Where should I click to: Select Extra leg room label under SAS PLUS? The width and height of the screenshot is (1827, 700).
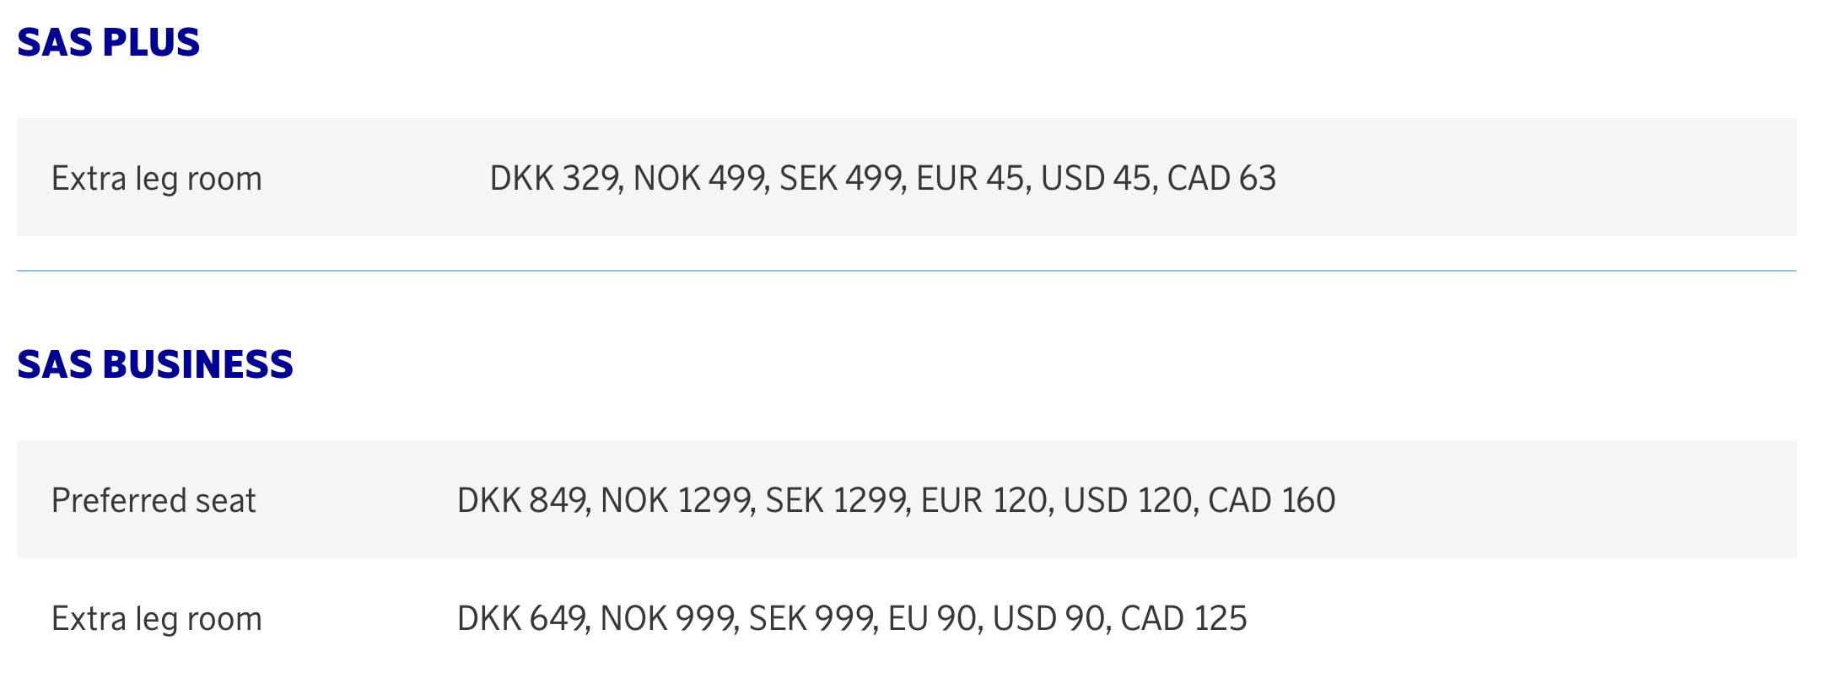[157, 179]
